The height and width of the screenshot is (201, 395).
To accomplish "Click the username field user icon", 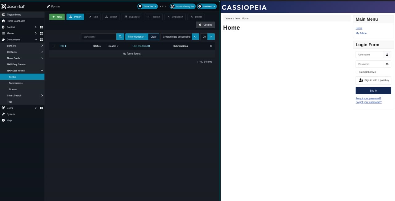I will 387,55.
